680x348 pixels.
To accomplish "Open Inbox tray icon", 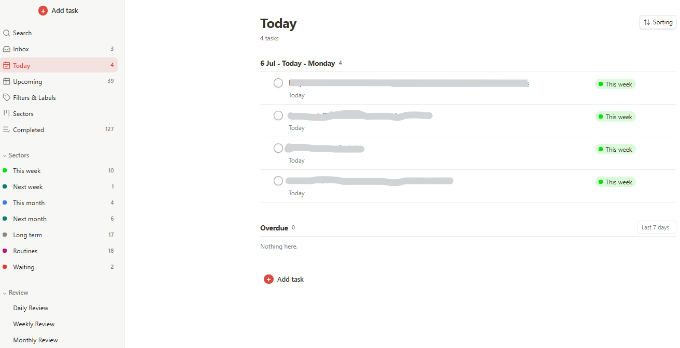I will pyautogui.click(x=7, y=49).
